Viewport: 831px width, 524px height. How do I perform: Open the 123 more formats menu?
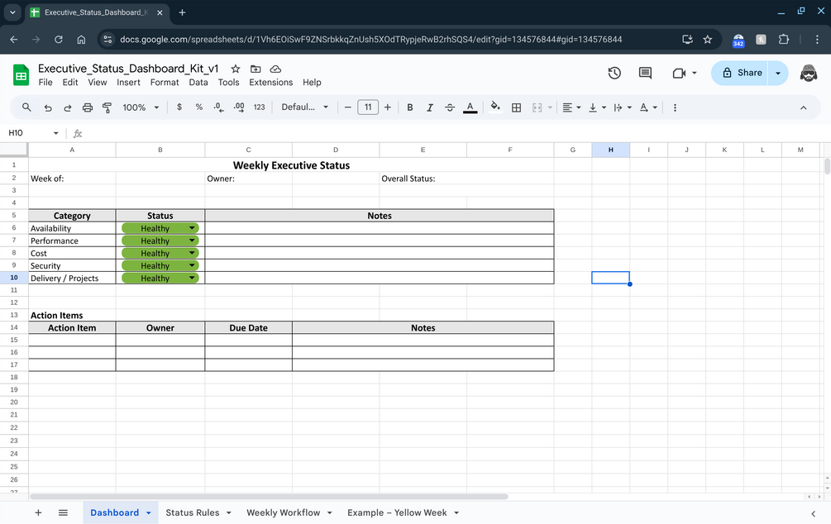click(259, 107)
